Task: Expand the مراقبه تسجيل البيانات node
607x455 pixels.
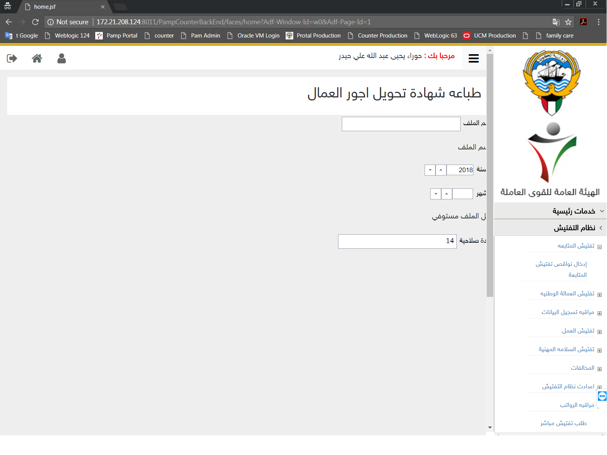Action: point(600,313)
